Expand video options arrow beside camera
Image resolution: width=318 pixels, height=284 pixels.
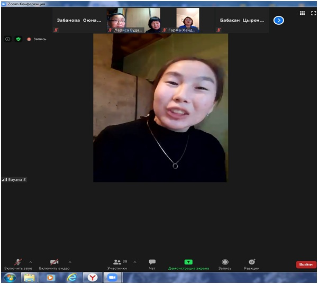click(69, 262)
